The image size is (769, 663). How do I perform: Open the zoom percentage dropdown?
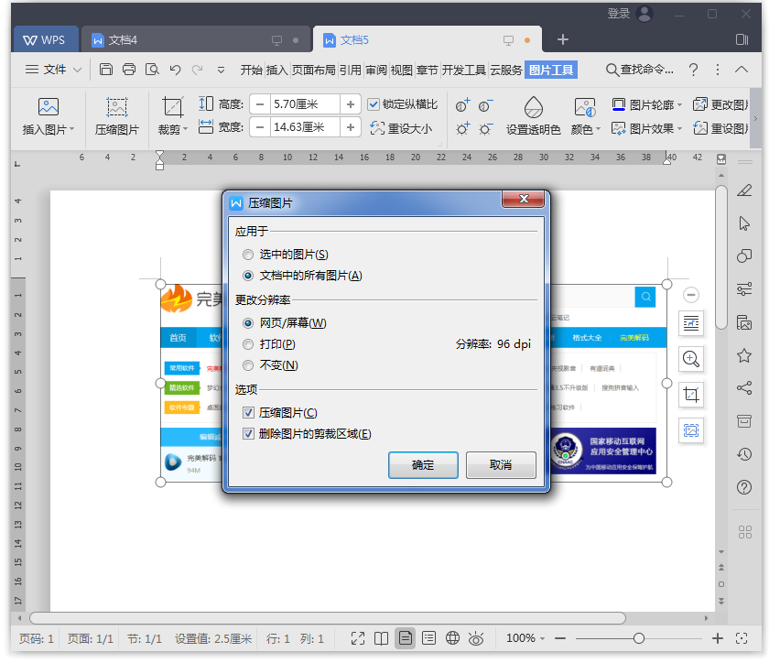(x=542, y=638)
